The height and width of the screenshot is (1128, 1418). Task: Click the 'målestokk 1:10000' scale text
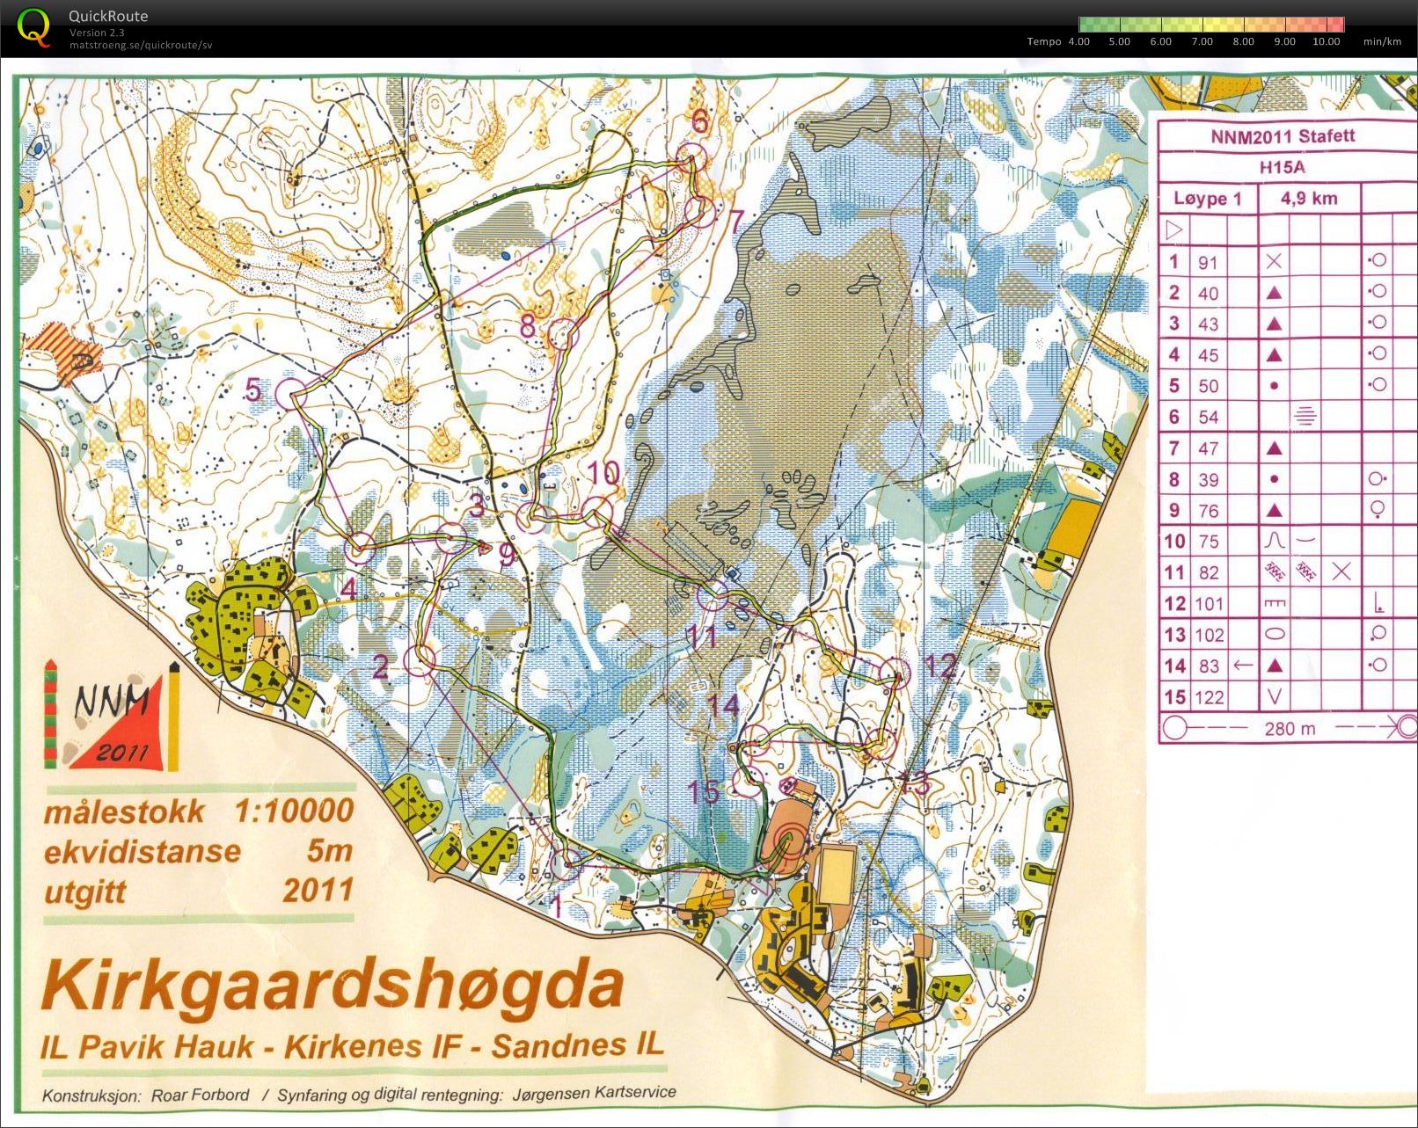coord(199,811)
